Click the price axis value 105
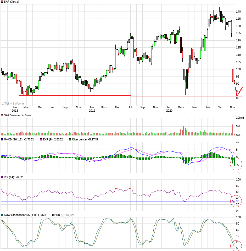 tap(238, 62)
